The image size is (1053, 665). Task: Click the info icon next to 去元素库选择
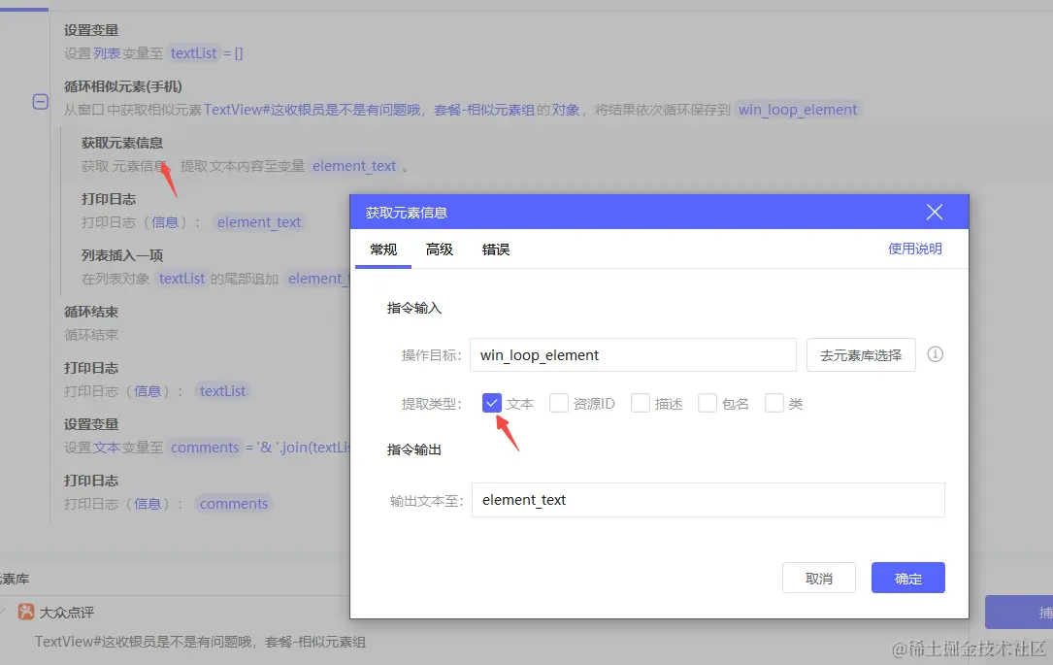point(935,354)
